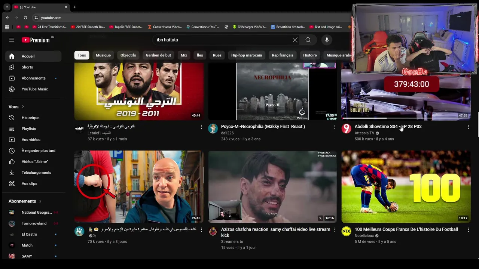
Task: Open the Barcelona pickpocket video thumbnail
Action: click(x=139, y=187)
